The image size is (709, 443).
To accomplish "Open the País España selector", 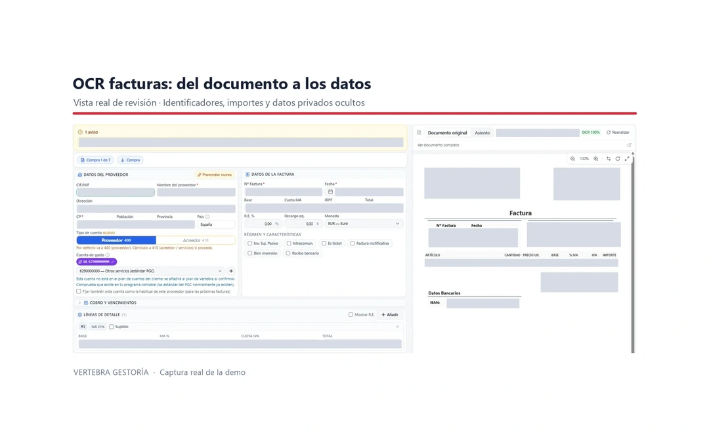I will point(216,224).
